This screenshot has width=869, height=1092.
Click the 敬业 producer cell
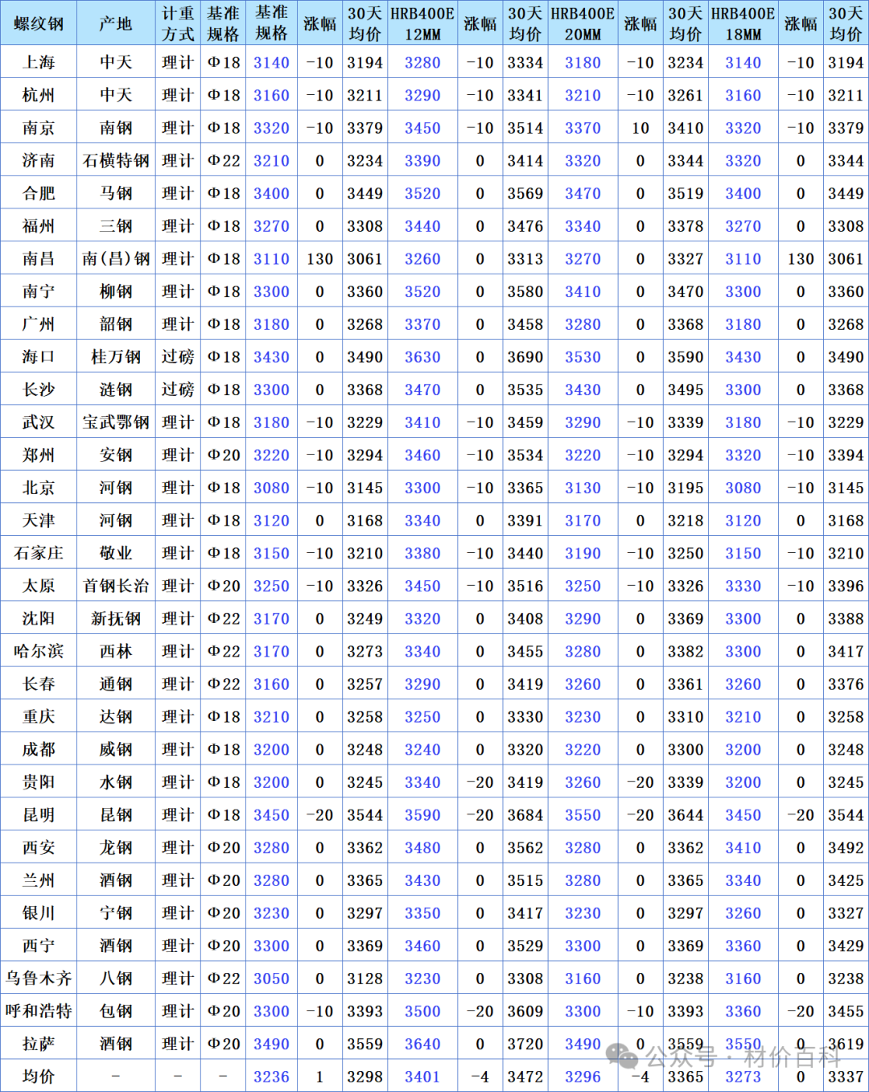coord(116,553)
